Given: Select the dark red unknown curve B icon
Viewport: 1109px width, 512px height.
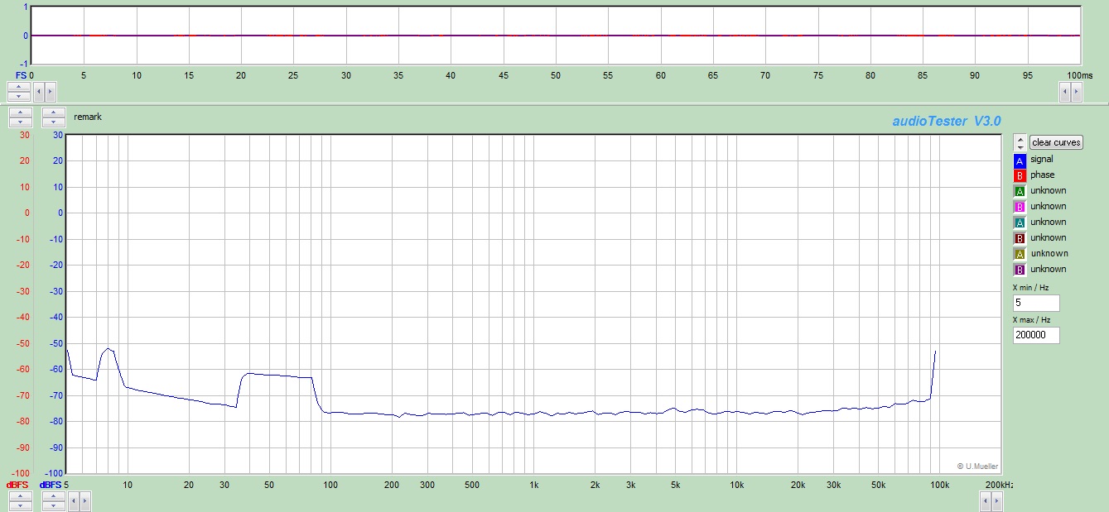Looking at the screenshot, I should coord(1020,238).
